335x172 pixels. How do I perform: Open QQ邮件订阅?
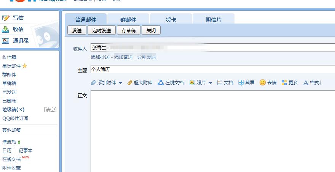point(15,118)
